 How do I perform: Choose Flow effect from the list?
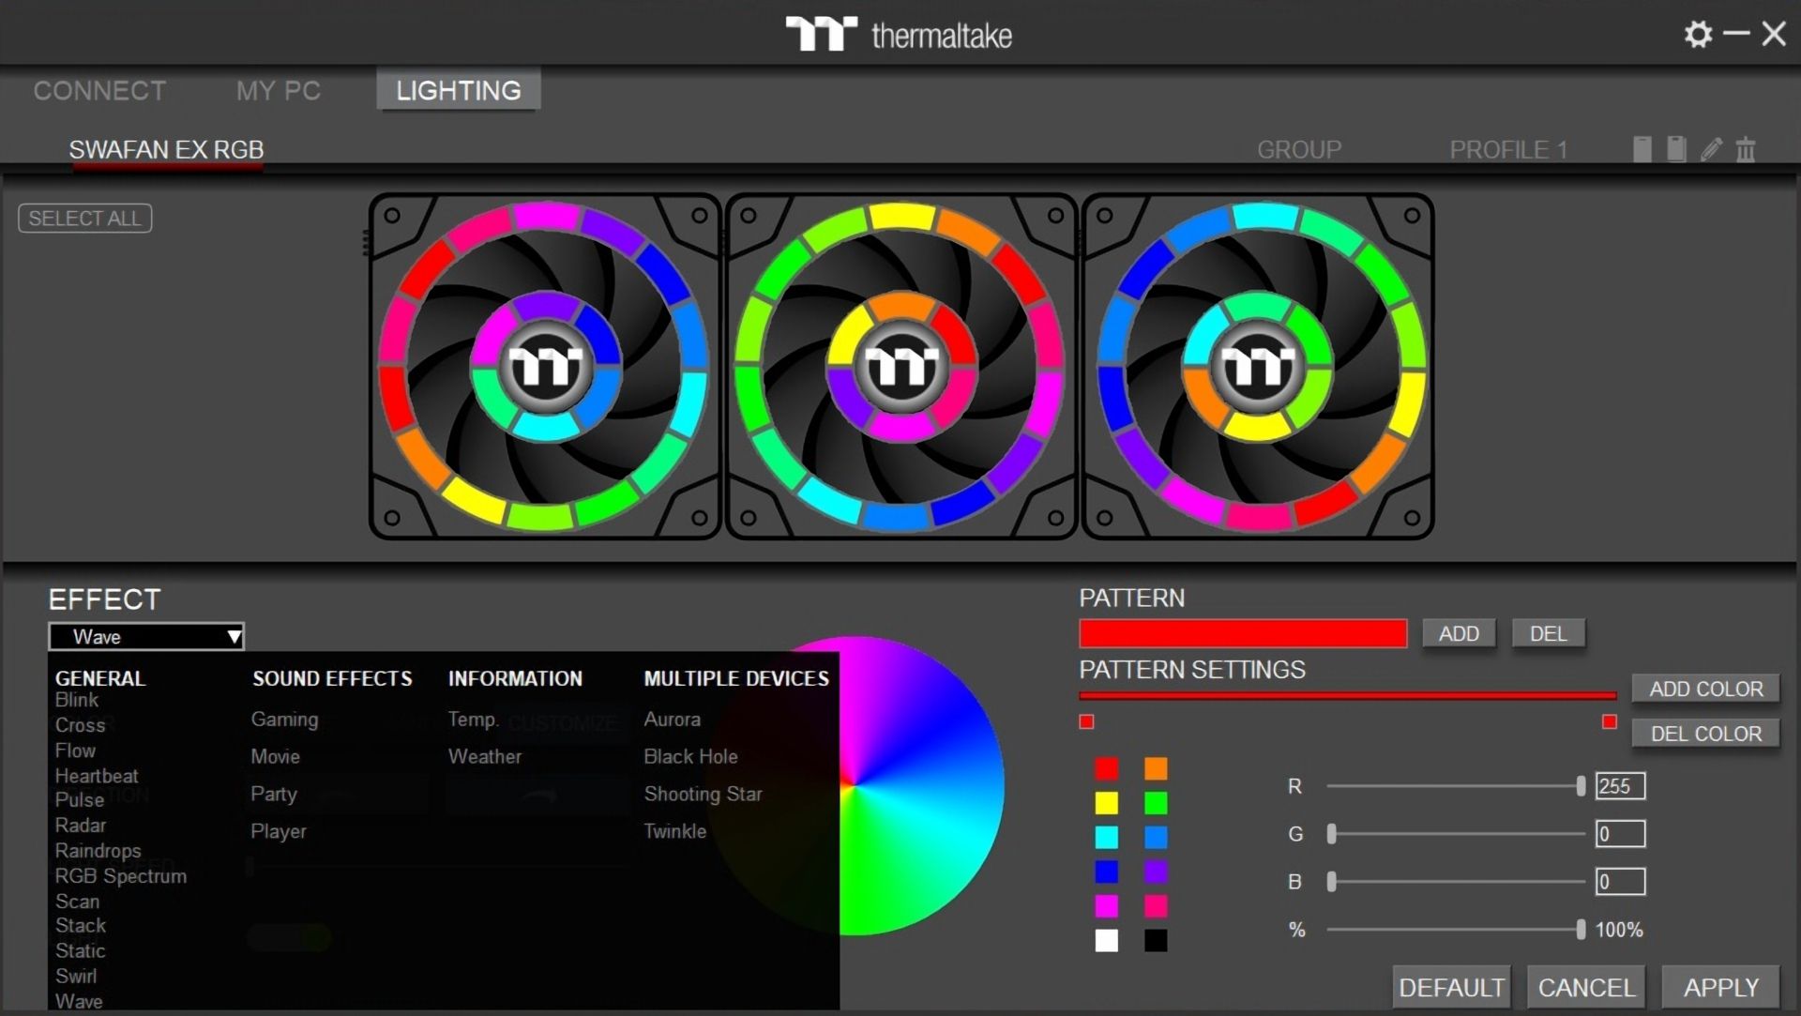75,751
